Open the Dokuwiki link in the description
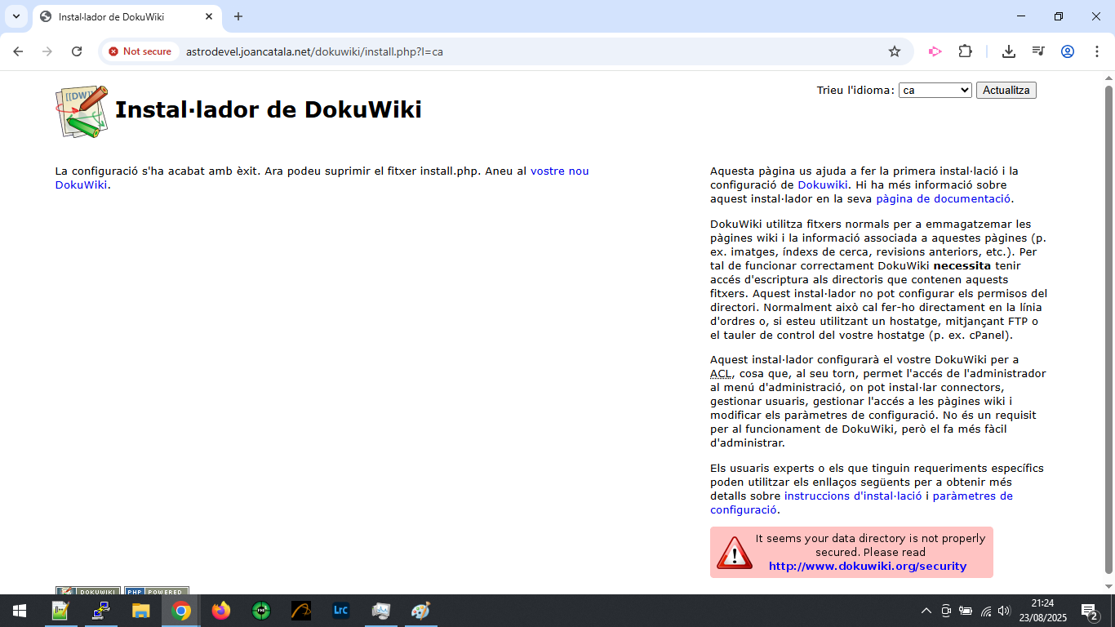1115x627 pixels. pyautogui.click(x=823, y=185)
